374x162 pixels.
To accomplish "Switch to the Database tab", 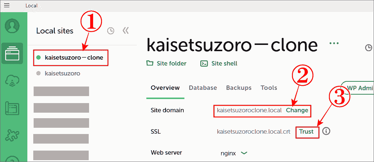I will tap(203, 88).
